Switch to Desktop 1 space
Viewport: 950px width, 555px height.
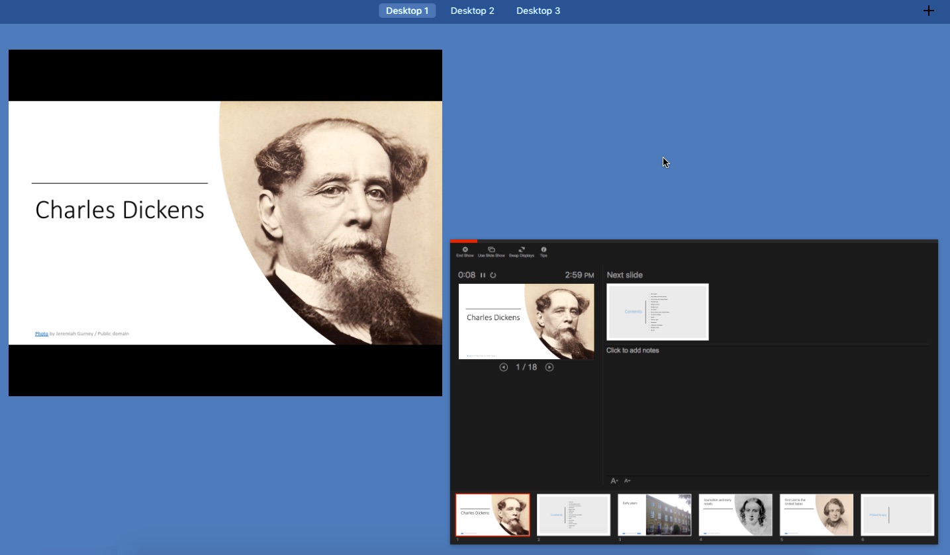click(407, 11)
